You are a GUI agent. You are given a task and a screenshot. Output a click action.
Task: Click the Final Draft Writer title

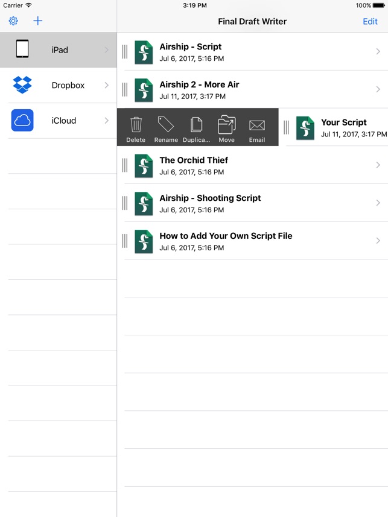[x=252, y=22]
